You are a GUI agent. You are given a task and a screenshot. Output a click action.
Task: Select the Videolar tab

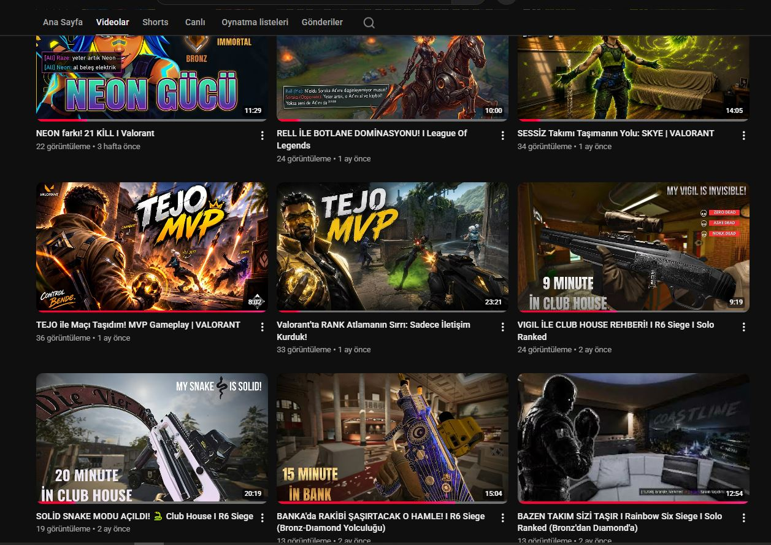112,22
